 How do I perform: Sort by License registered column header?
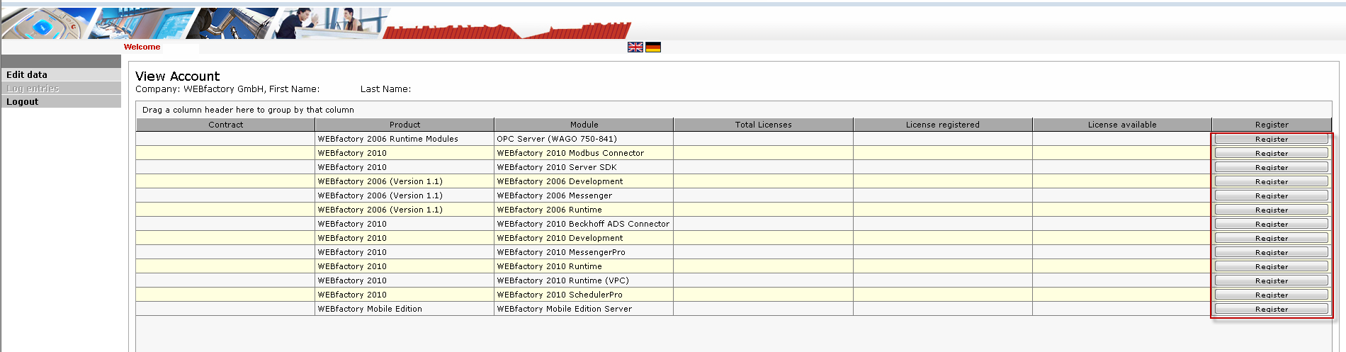point(942,125)
